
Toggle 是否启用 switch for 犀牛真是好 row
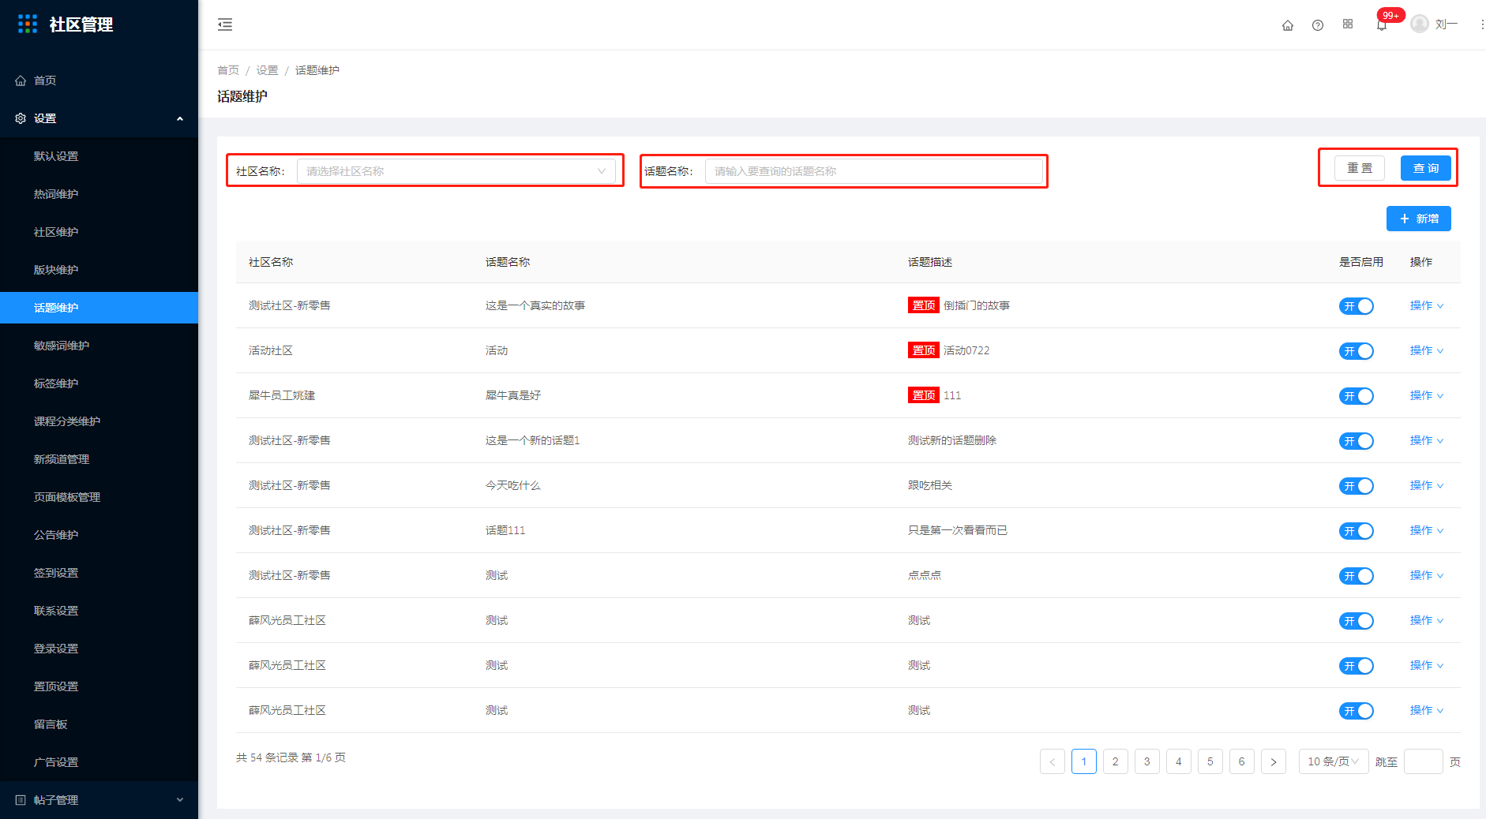pos(1357,396)
